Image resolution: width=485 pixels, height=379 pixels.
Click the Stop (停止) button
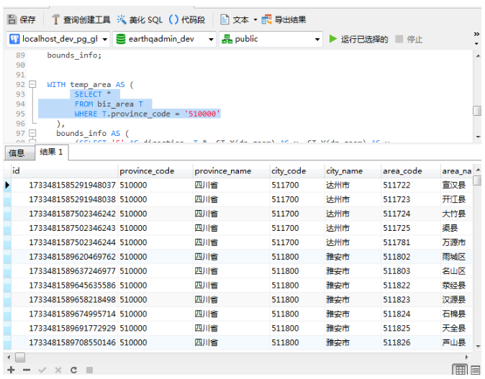[409, 40]
